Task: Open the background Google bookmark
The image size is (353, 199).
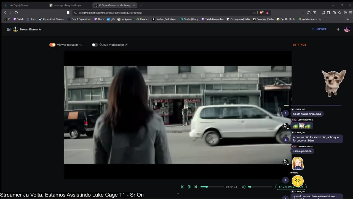Action: click(125, 19)
